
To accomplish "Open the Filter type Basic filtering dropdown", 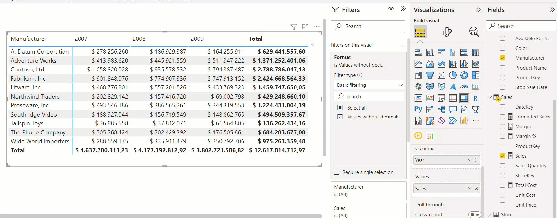I will pos(369,85).
